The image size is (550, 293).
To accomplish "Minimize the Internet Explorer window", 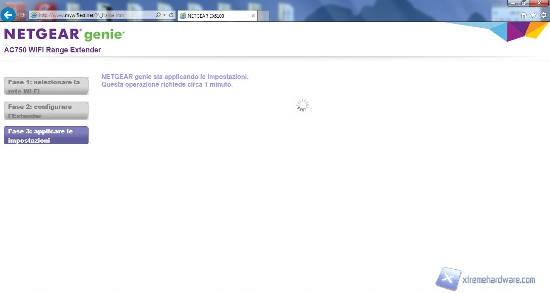I will [513, 3].
